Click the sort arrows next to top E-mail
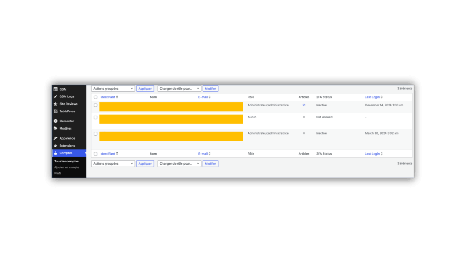Image resolution: width=466 pixels, height=263 pixels. (209, 97)
